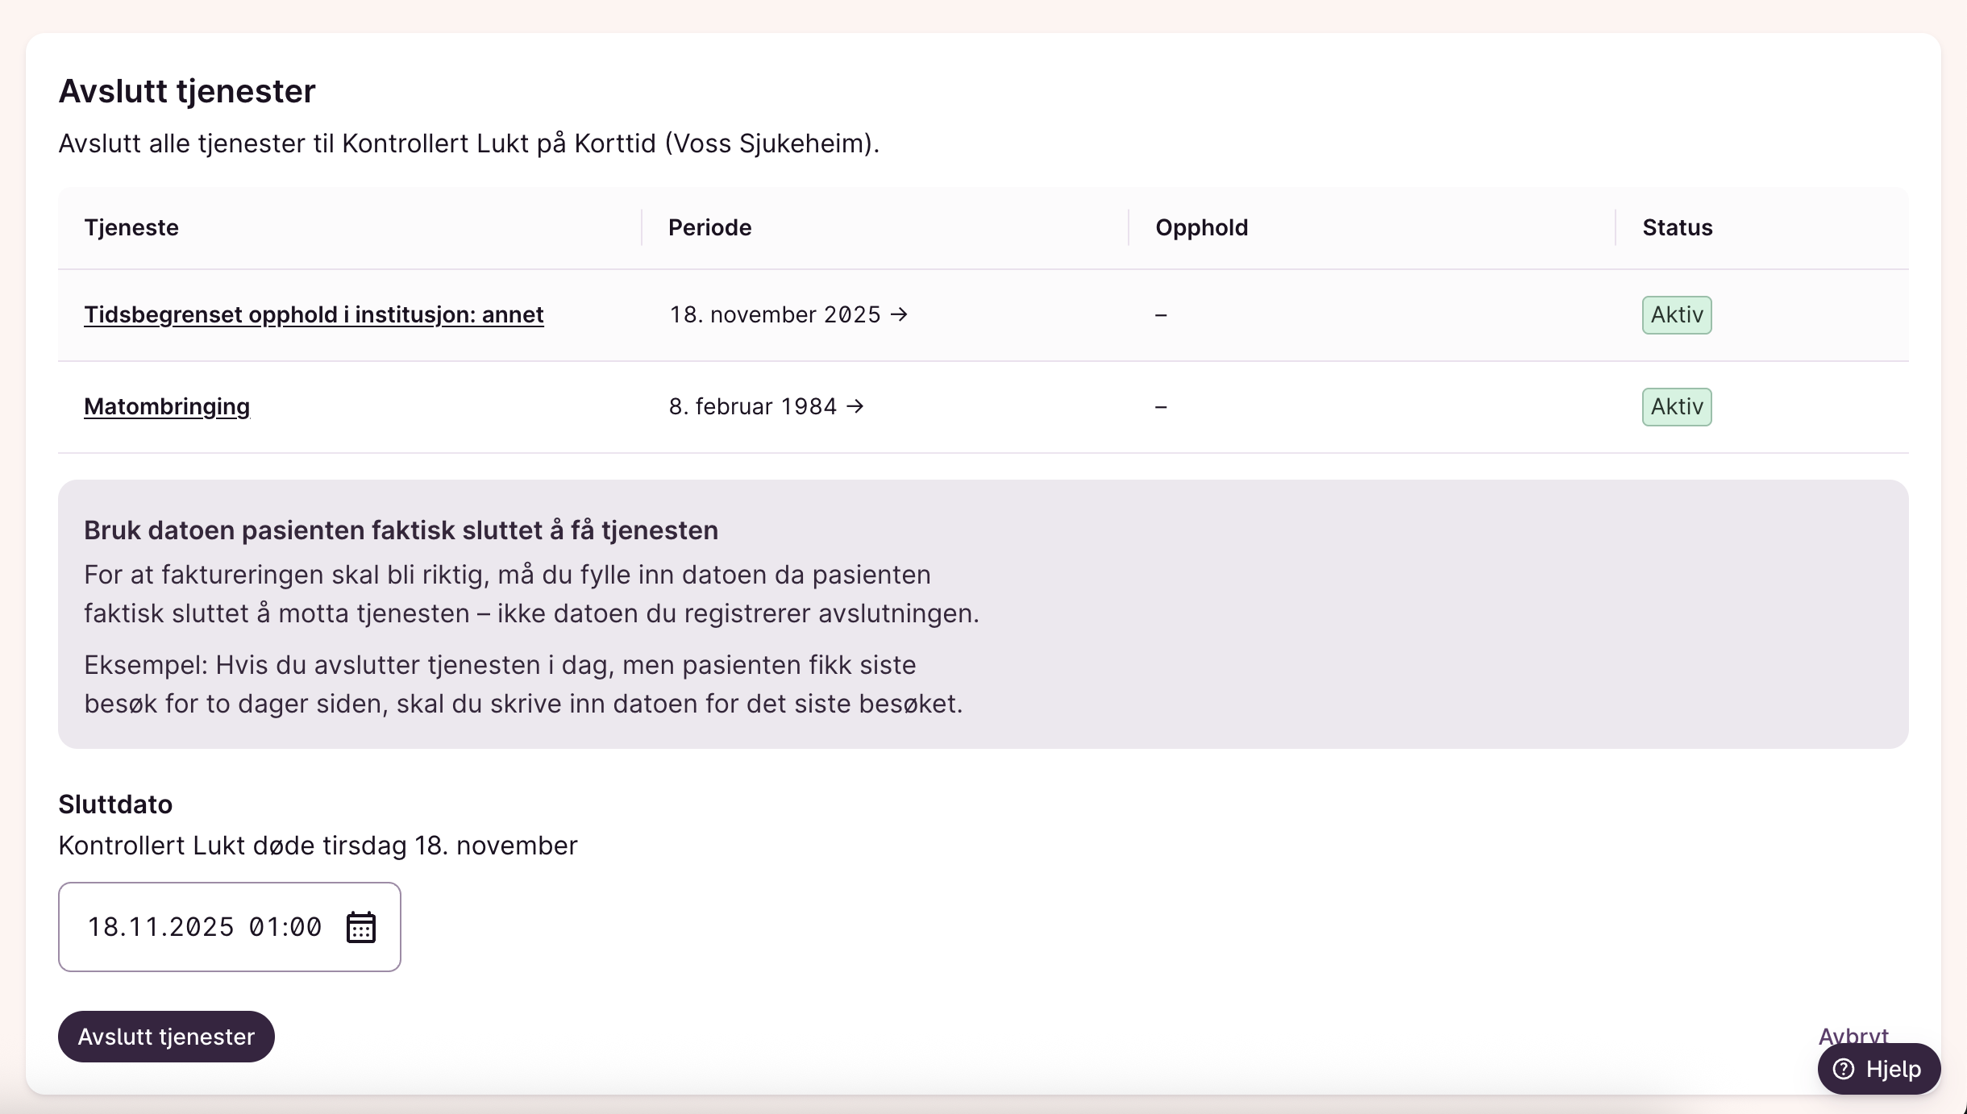The image size is (1967, 1114).
Task: Open the Tidsbegrenset opphold i institusjon link
Action: pos(314,314)
